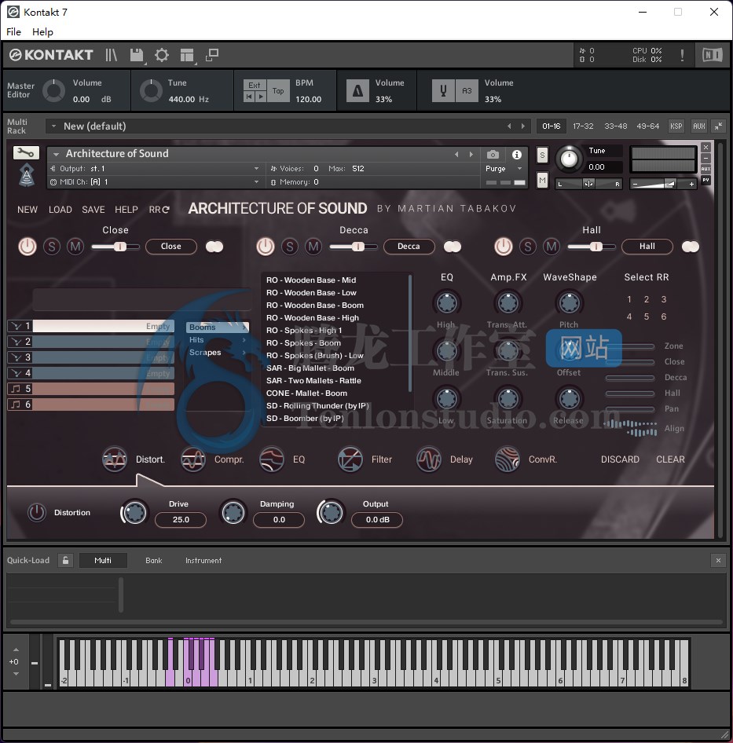Screen dimensions: 733x743
Task: Switch to the 17-32 channel page
Action: pyautogui.click(x=583, y=126)
